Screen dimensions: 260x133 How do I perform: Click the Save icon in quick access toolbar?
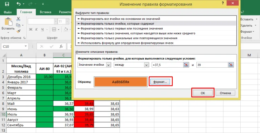point(7,4)
